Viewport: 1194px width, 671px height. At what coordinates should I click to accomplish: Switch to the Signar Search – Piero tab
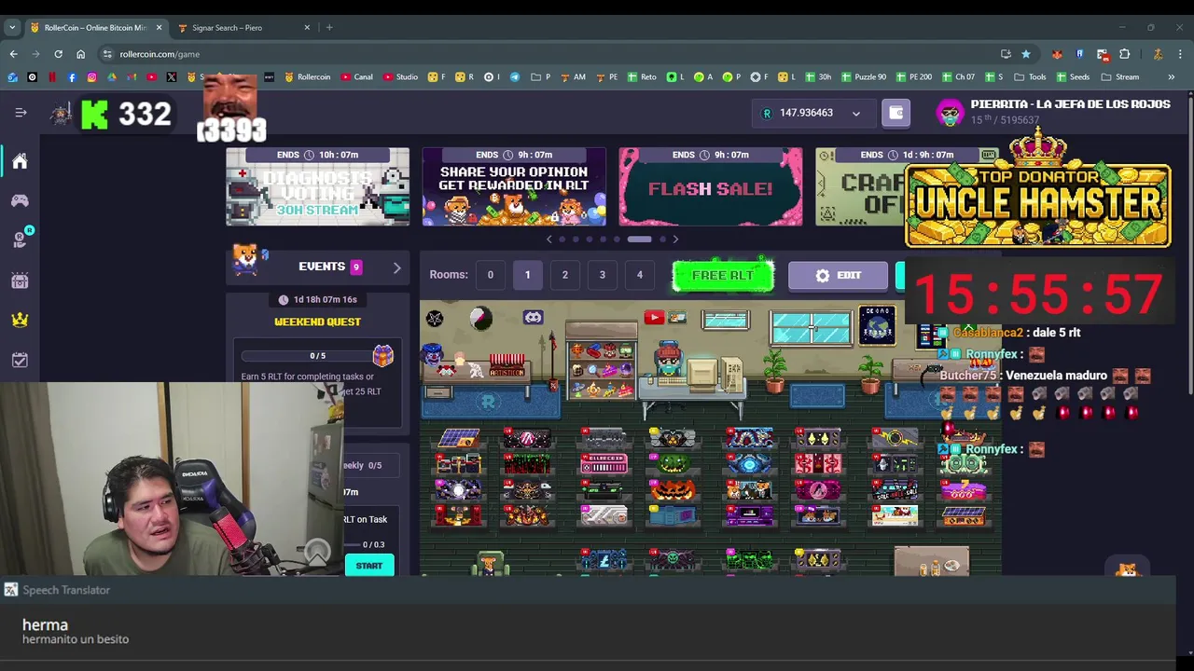pos(243,27)
